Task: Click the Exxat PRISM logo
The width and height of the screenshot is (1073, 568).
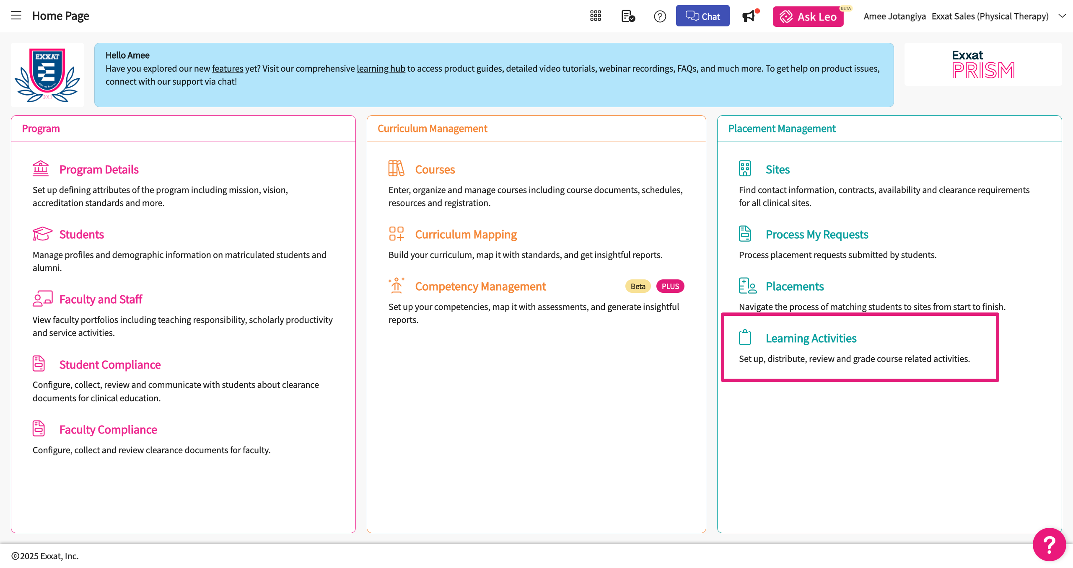Action: (x=983, y=64)
